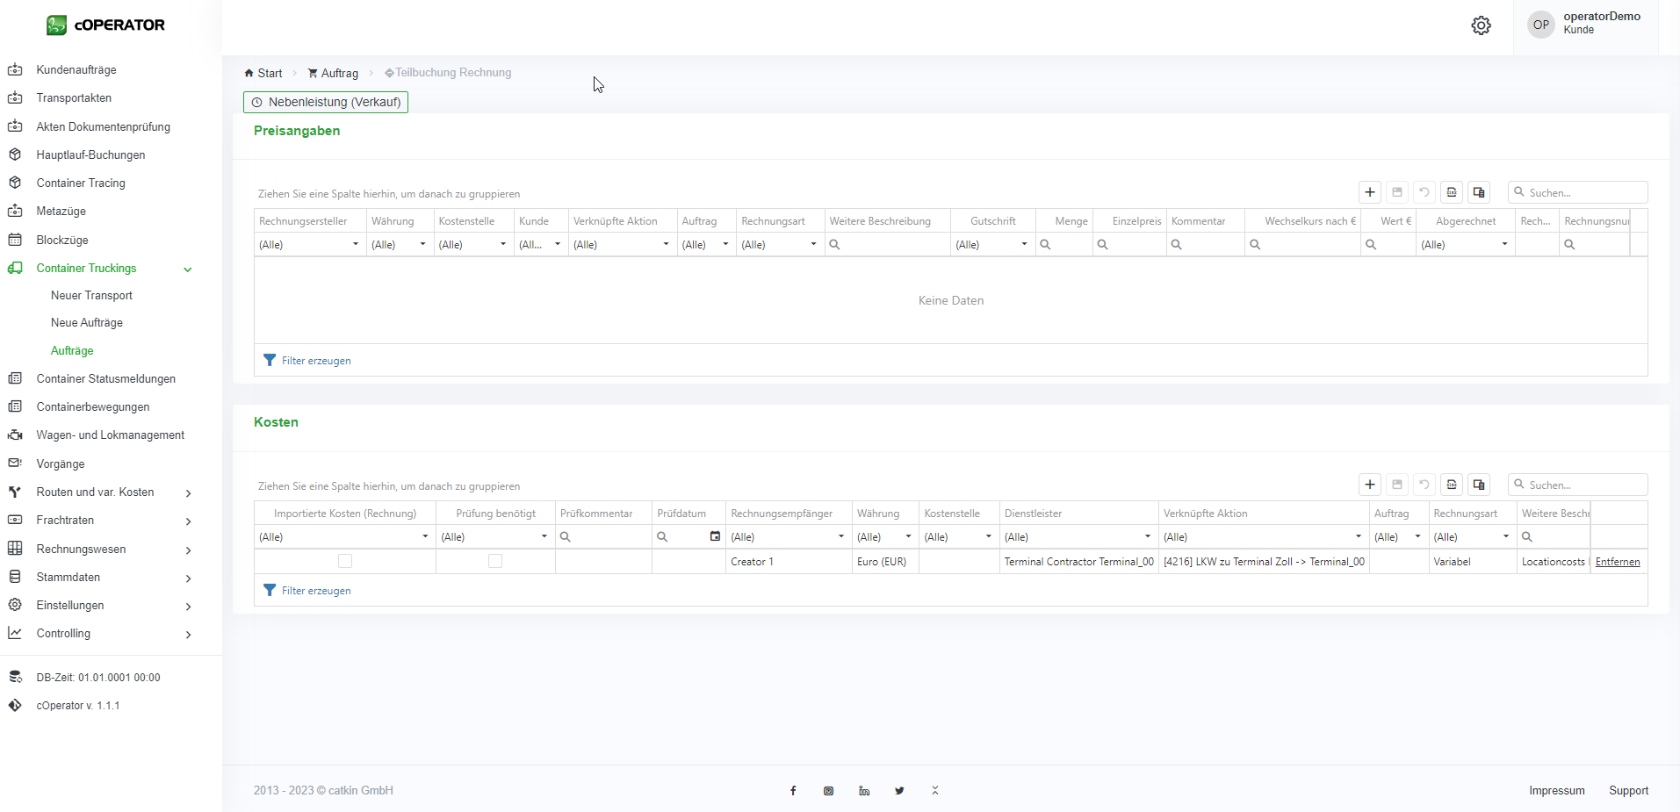The height and width of the screenshot is (812, 1680).
Task: Click the plus icon in Kosten
Action: click(x=1369, y=485)
